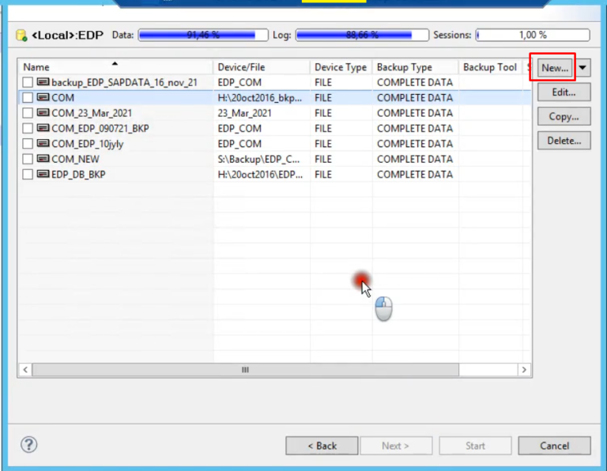The height and width of the screenshot is (471, 607).
Task: Click the 23_Mar_2021 device file cell
Action: 245,113
